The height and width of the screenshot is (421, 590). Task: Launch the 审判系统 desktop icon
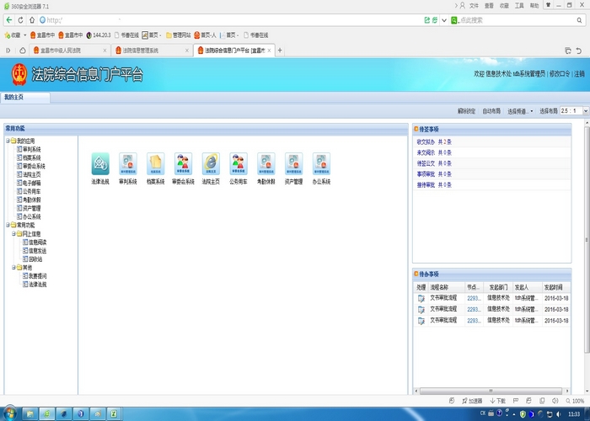(x=127, y=163)
